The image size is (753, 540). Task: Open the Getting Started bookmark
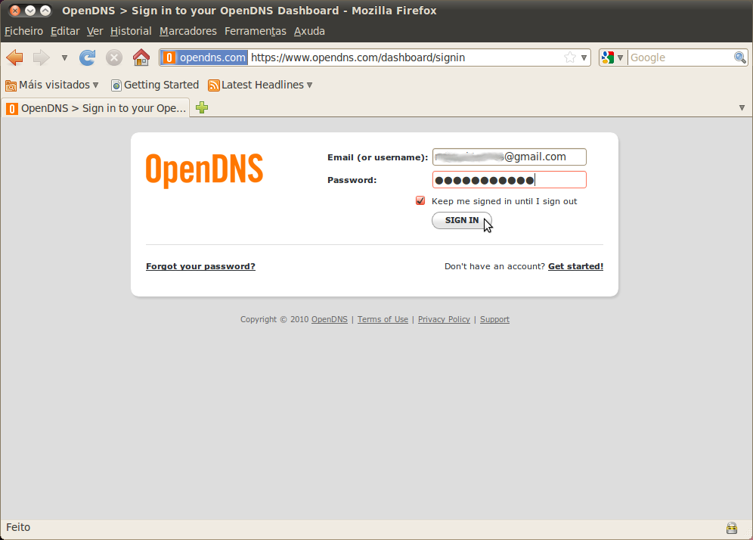[x=155, y=85]
